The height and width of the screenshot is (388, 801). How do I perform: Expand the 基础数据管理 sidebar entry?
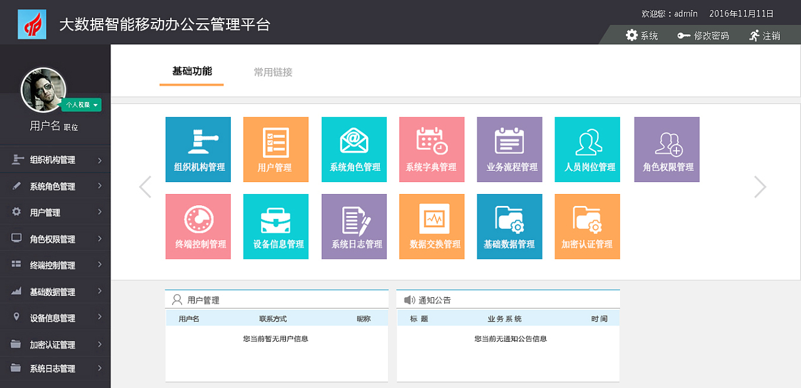[55, 290]
